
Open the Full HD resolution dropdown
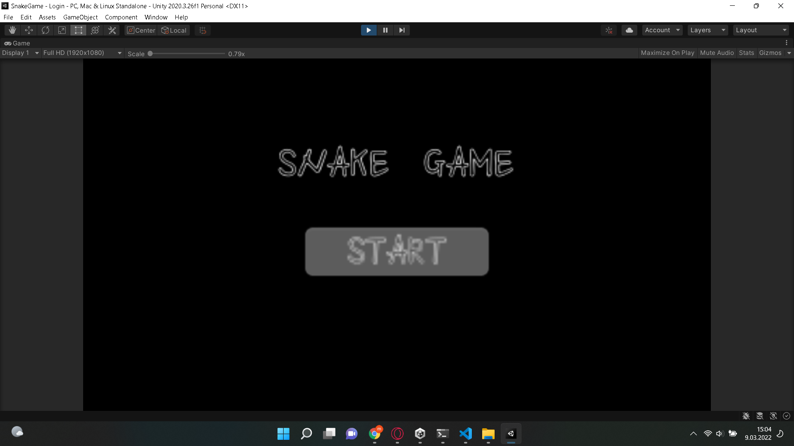(x=81, y=53)
